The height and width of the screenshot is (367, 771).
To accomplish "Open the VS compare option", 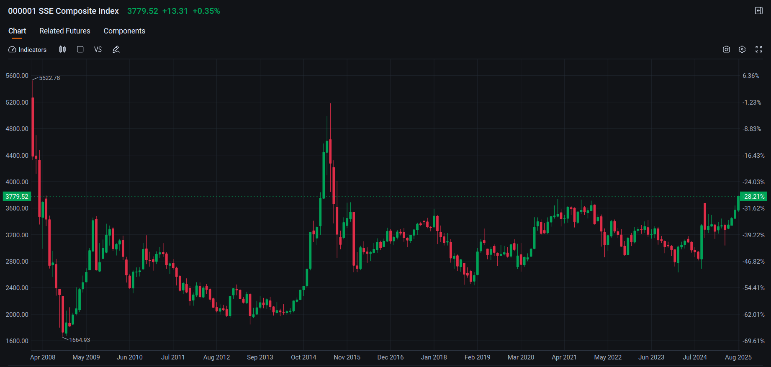I will [98, 49].
